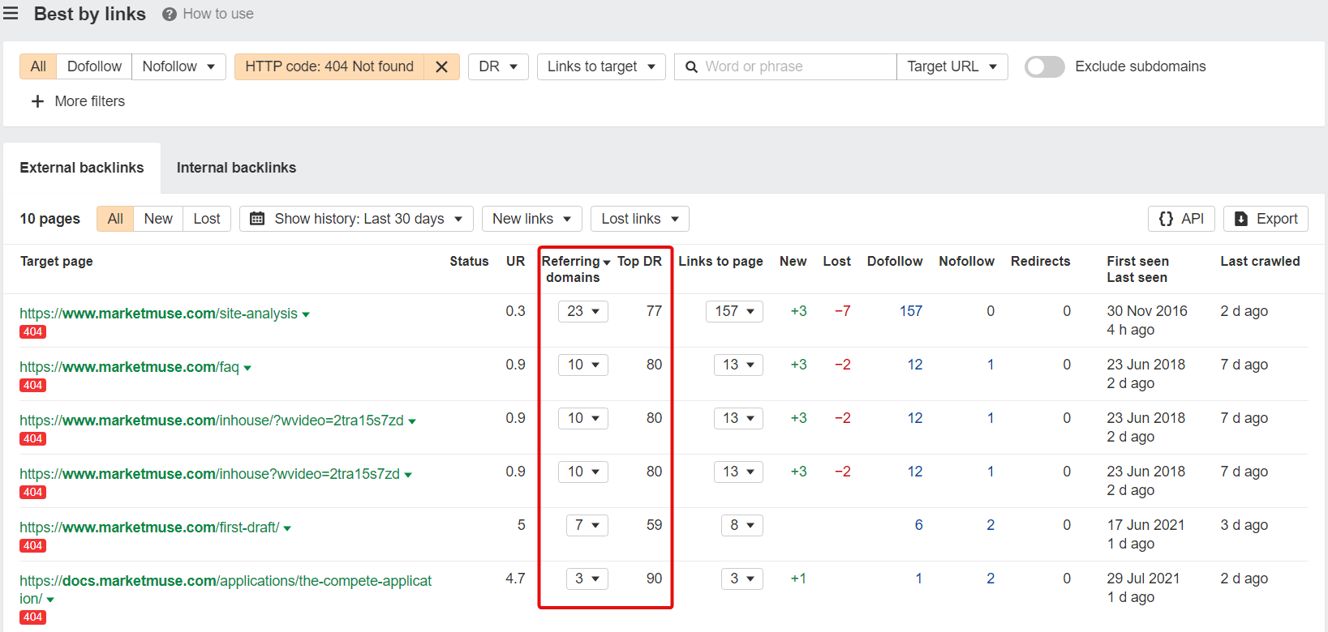Image resolution: width=1328 pixels, height=632 pixels.
Task: Open referring domains 10 dropdown for faq
Action: [x=583, y=365]
